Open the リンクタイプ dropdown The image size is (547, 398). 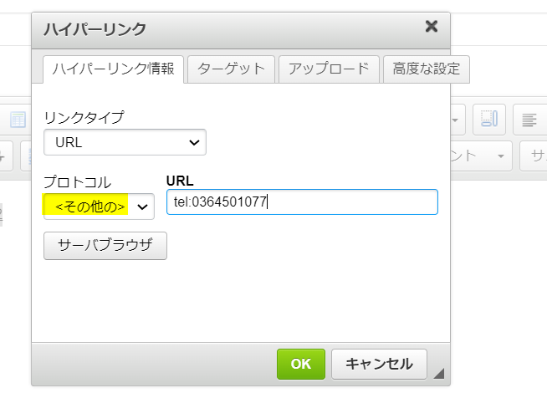pyautogui.click(x=125, y=142)
